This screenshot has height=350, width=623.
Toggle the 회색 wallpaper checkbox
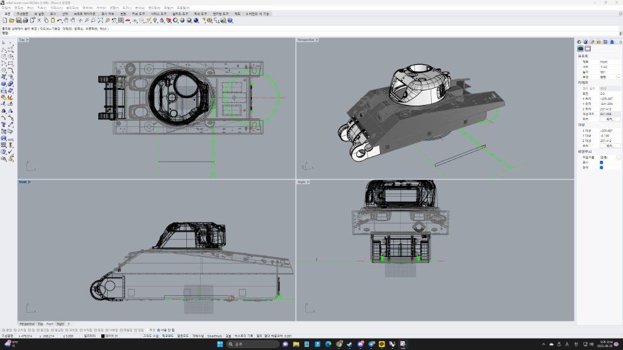(x=602, y=167)
